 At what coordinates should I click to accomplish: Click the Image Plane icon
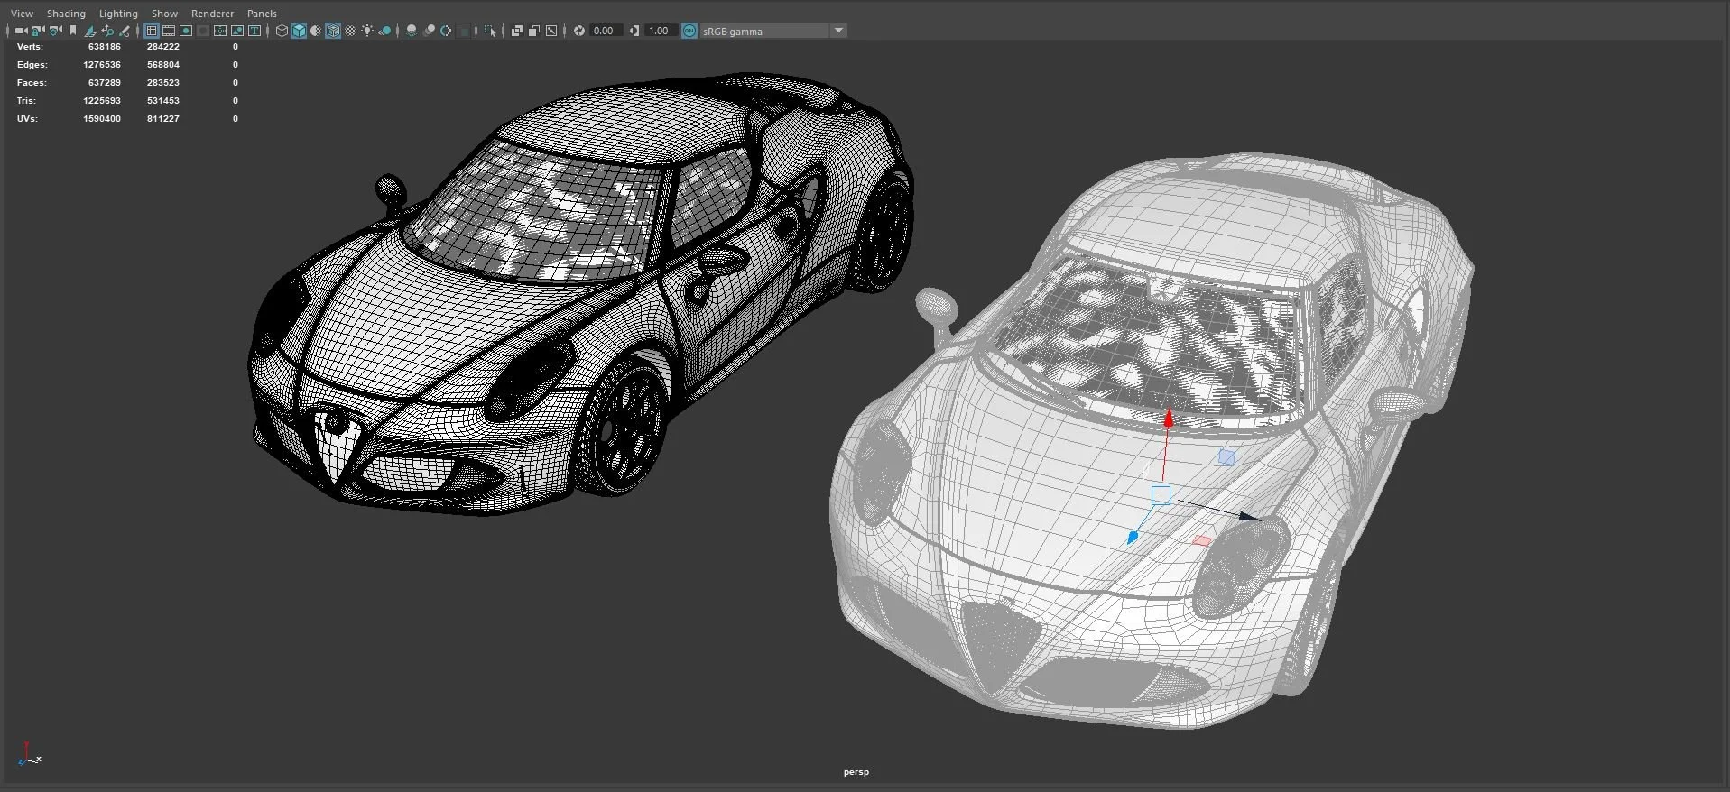tap(90, 31)
